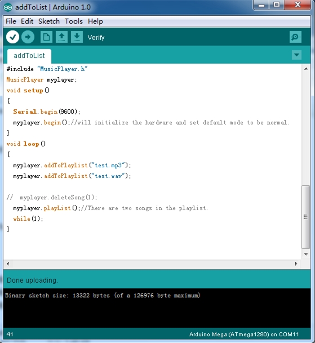The image size is (315, 343).
Task: Open the Sketch menu
Action: [49, 21]
